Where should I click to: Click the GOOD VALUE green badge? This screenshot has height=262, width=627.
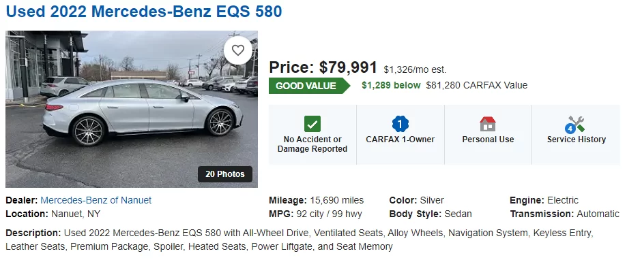tap(309, 86)
